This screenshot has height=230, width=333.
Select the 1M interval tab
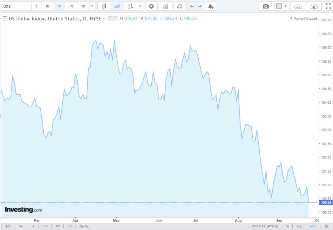[x=71, y=6]
